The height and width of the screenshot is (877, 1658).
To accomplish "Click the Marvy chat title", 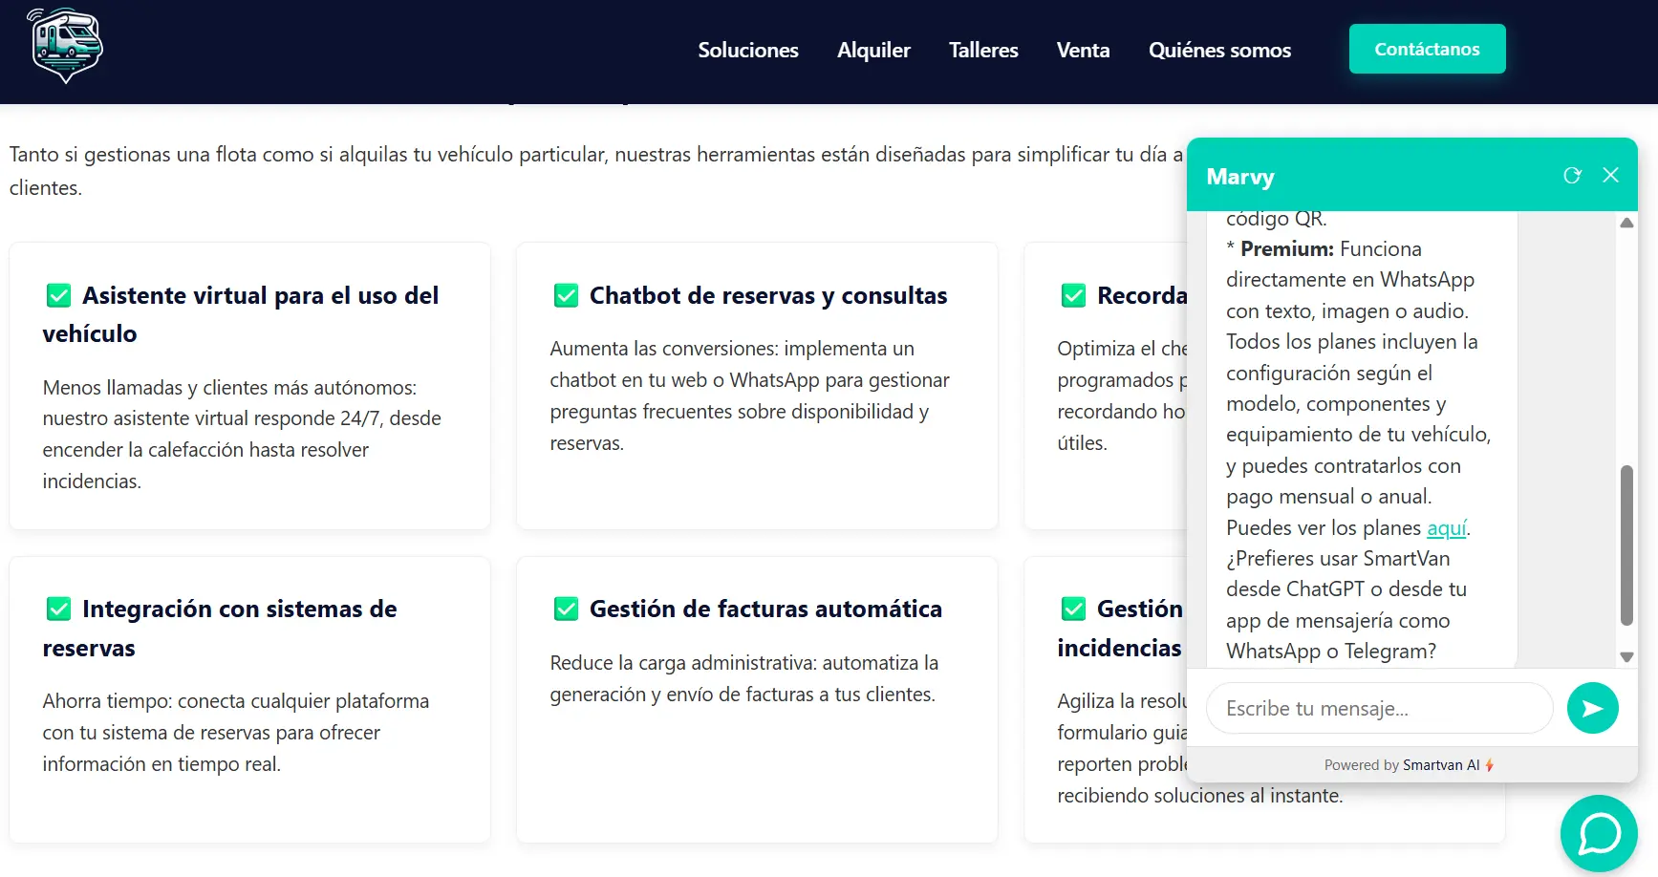I will click(x=1240, y=177).
